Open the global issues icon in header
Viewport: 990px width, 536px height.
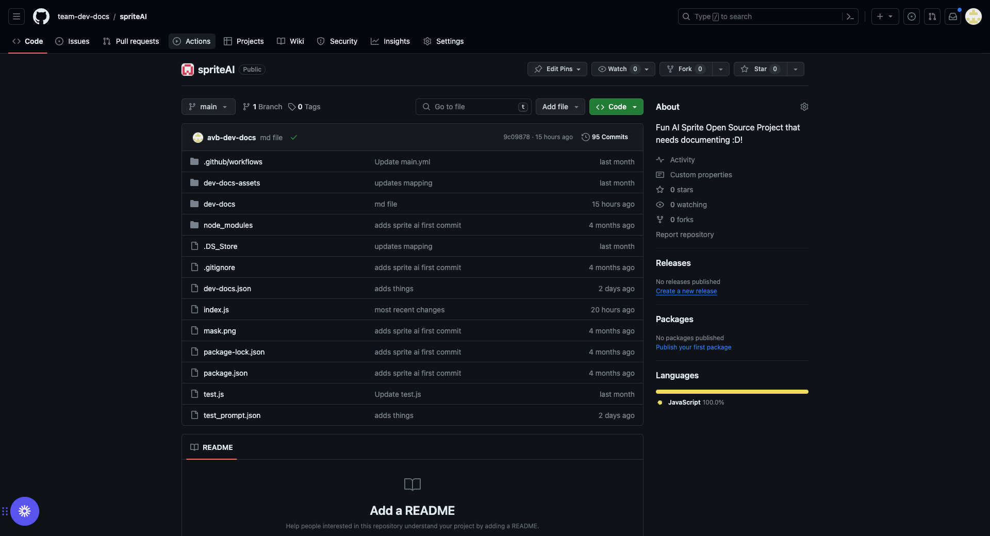tap(912, 16)
